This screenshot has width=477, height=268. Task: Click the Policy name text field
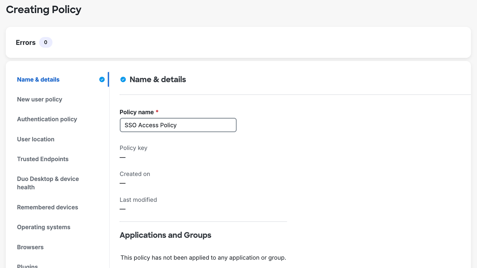[x=178, y=125]
